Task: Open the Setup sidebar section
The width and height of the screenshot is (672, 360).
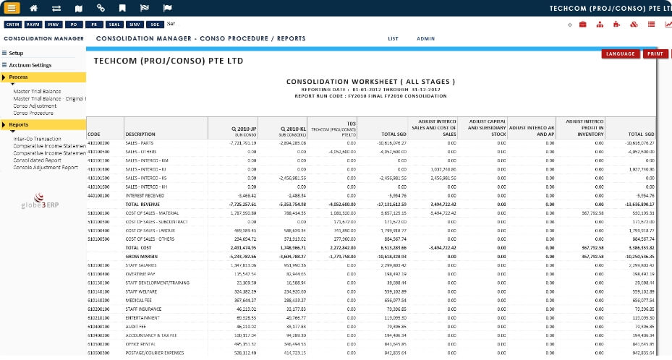Action: 16,53
